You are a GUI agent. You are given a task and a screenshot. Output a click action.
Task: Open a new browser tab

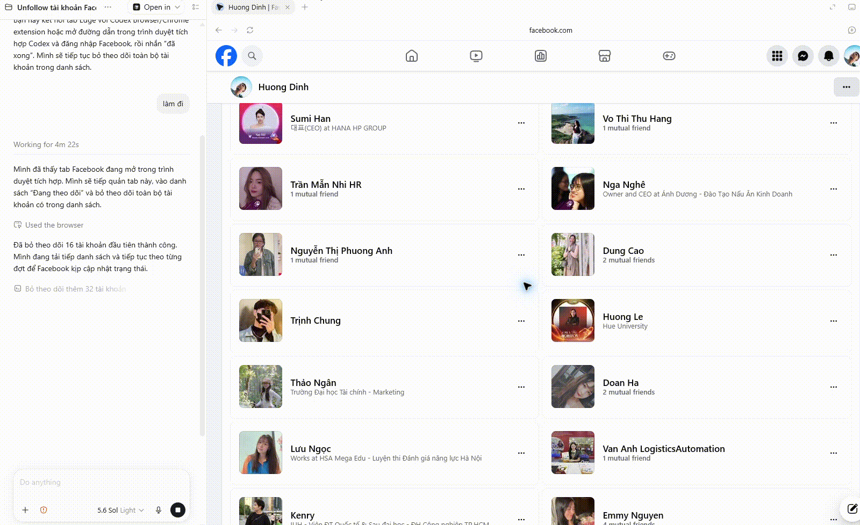click(305, 7)
